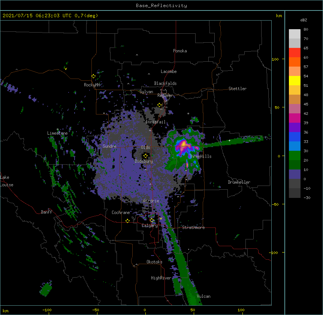Click the Blackfalds city label
Image resolution: width=323 pixels, height=315 pixels.
point(165,83)
